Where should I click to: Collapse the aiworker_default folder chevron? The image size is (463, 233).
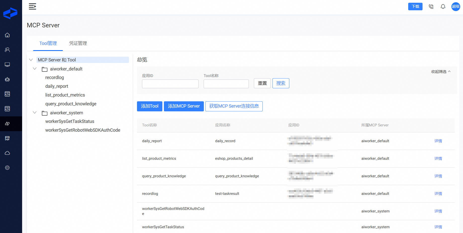coord(35,69)
